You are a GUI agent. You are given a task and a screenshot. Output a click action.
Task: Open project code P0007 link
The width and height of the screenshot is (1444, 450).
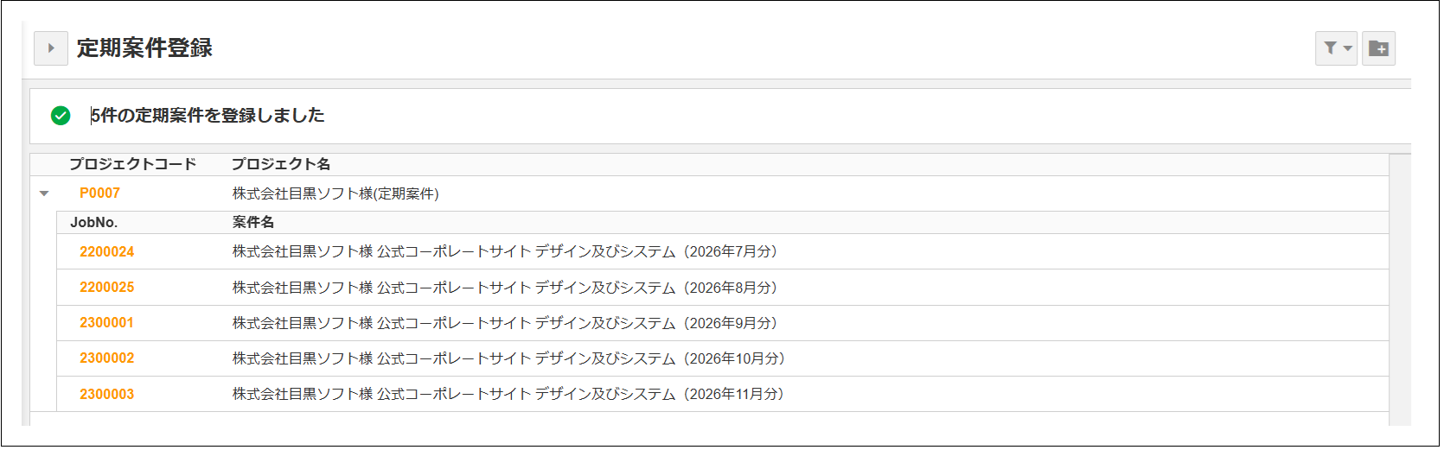(99, 193)
